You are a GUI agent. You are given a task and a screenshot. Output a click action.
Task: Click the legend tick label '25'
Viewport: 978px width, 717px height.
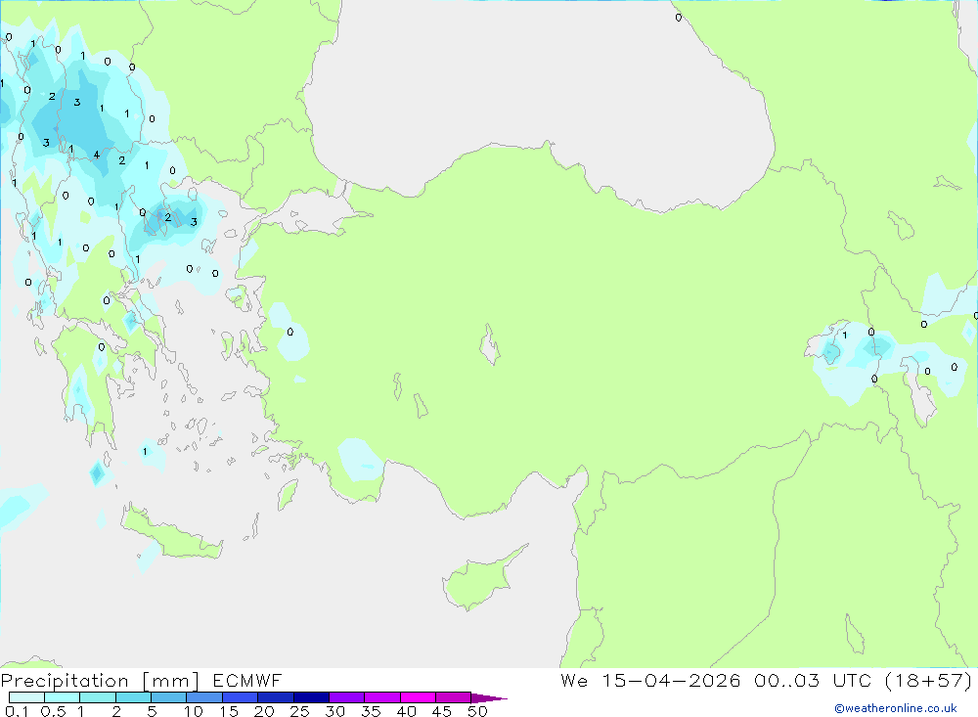click(300, 711)
